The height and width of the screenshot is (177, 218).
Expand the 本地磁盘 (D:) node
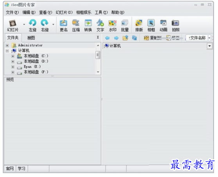point(13,61)
